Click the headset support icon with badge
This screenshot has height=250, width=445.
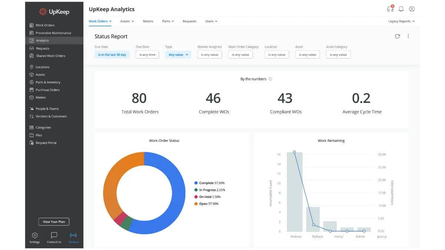pos(390,9)
